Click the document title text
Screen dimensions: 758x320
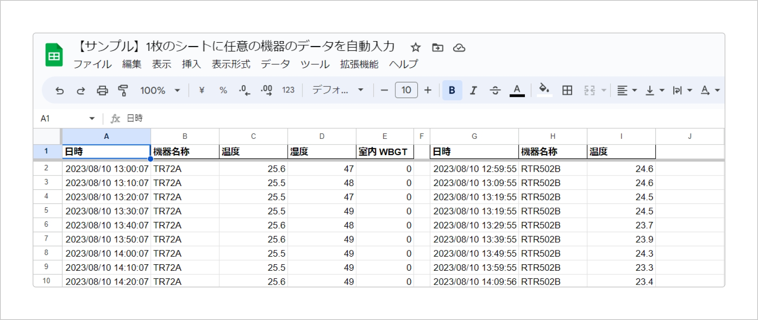tap(236, 46)
